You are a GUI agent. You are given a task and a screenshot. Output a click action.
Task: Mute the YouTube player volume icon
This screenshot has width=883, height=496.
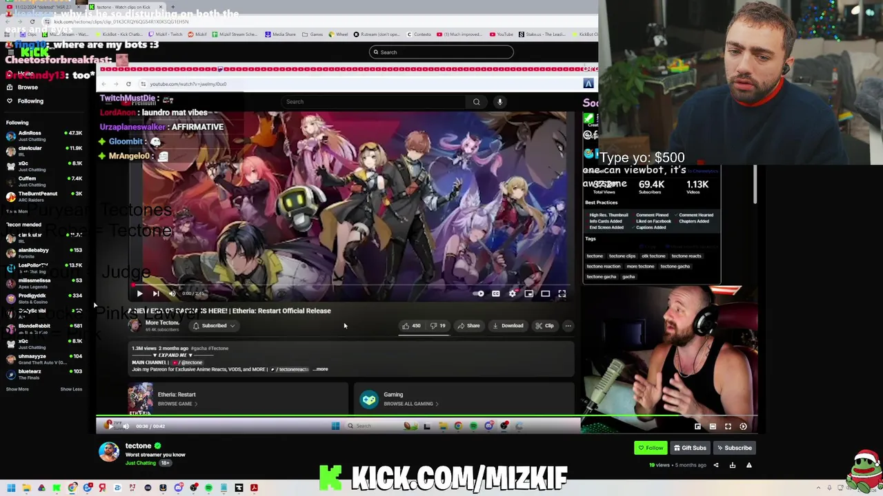(172, 293)
